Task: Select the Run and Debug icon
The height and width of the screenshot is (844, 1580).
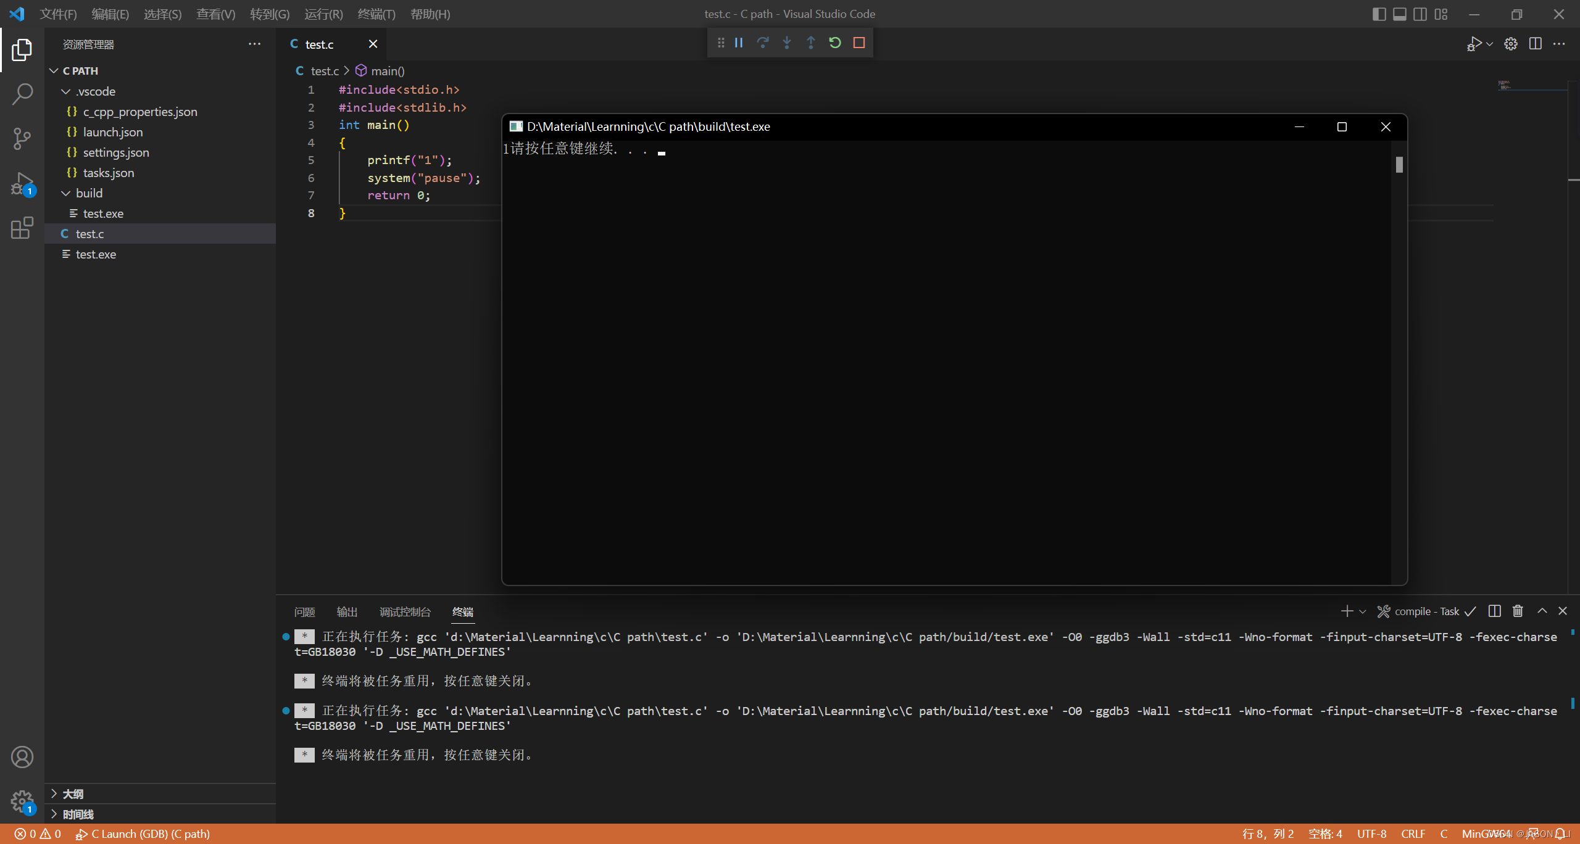Action: [x=22, y=183]
